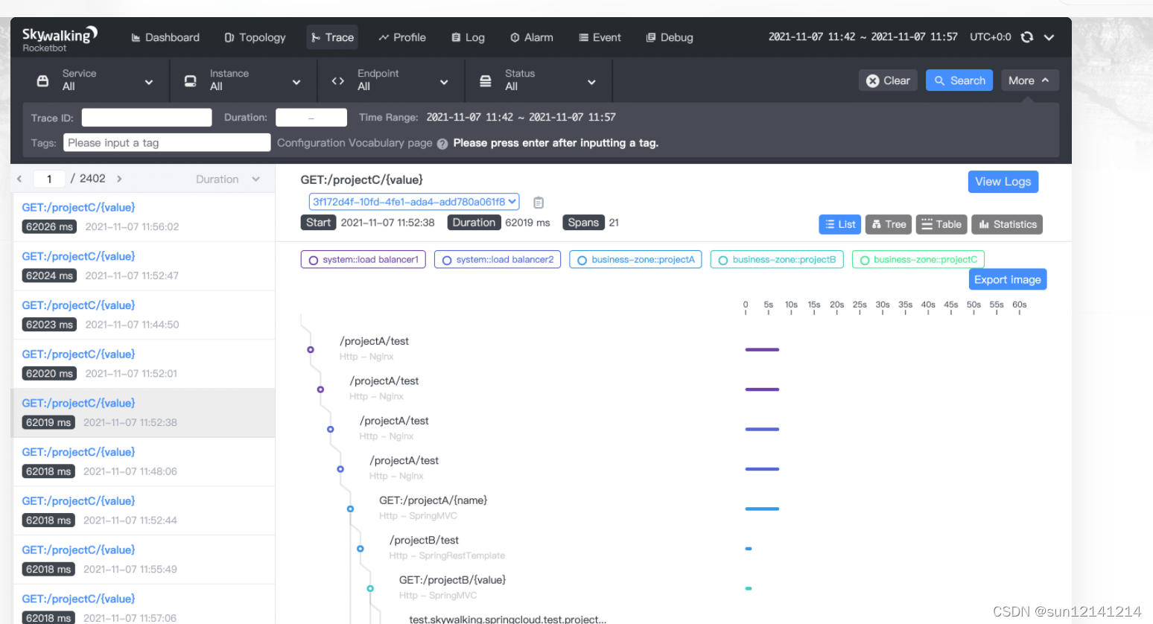Open the trace ID selector dropdown
This screenshot has width=1153, height=624.
[x=414, y=202]
